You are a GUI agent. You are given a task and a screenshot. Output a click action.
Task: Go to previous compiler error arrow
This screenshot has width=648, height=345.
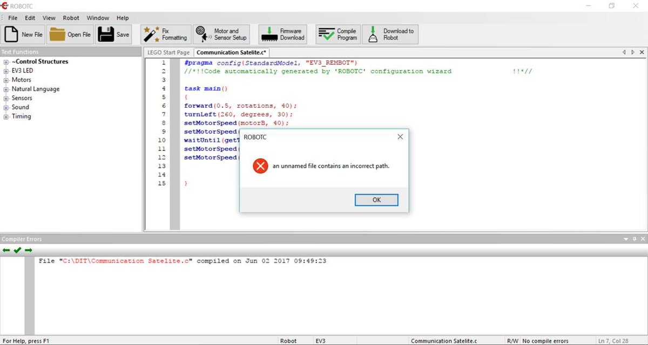[x=6, y=250]
